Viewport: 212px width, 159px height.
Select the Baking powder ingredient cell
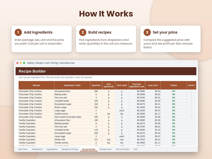[72, 124]
